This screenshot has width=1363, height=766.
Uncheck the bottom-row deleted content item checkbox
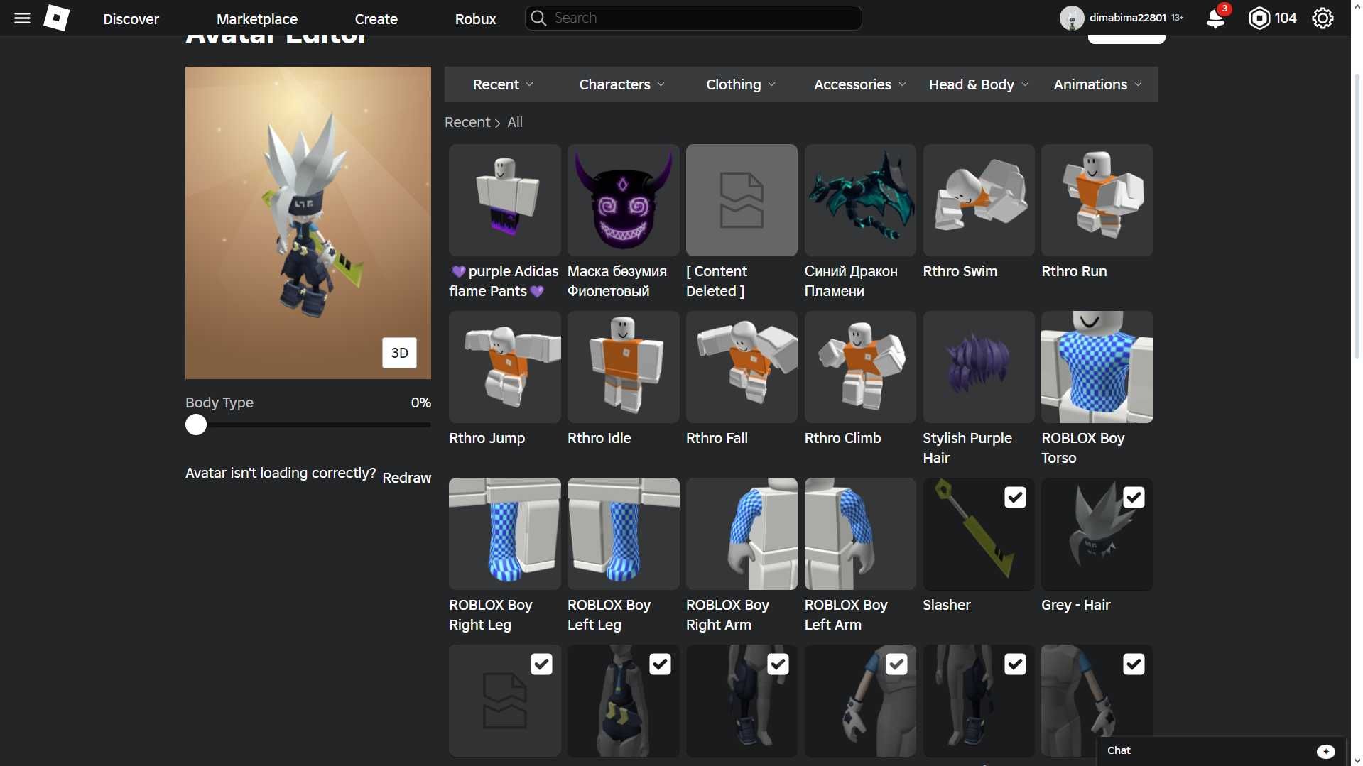coord(541,664)
